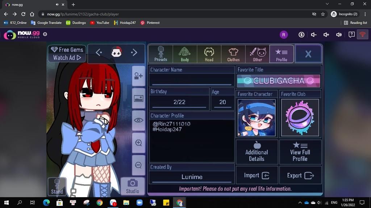Click the address bar URL

point(83,14)
